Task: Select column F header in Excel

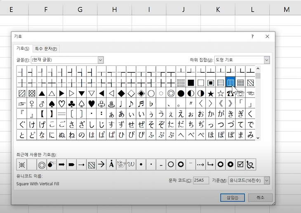Action: pos(46,9)
